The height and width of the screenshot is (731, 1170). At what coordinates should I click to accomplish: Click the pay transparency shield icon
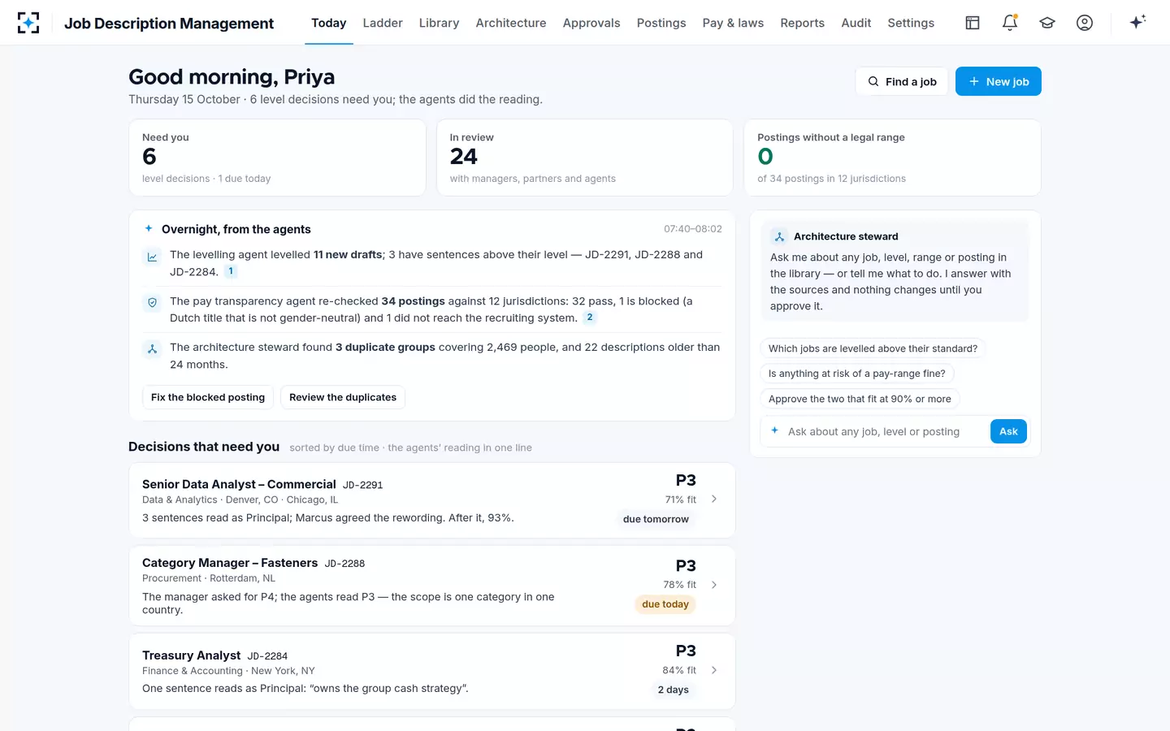point(152,303)
